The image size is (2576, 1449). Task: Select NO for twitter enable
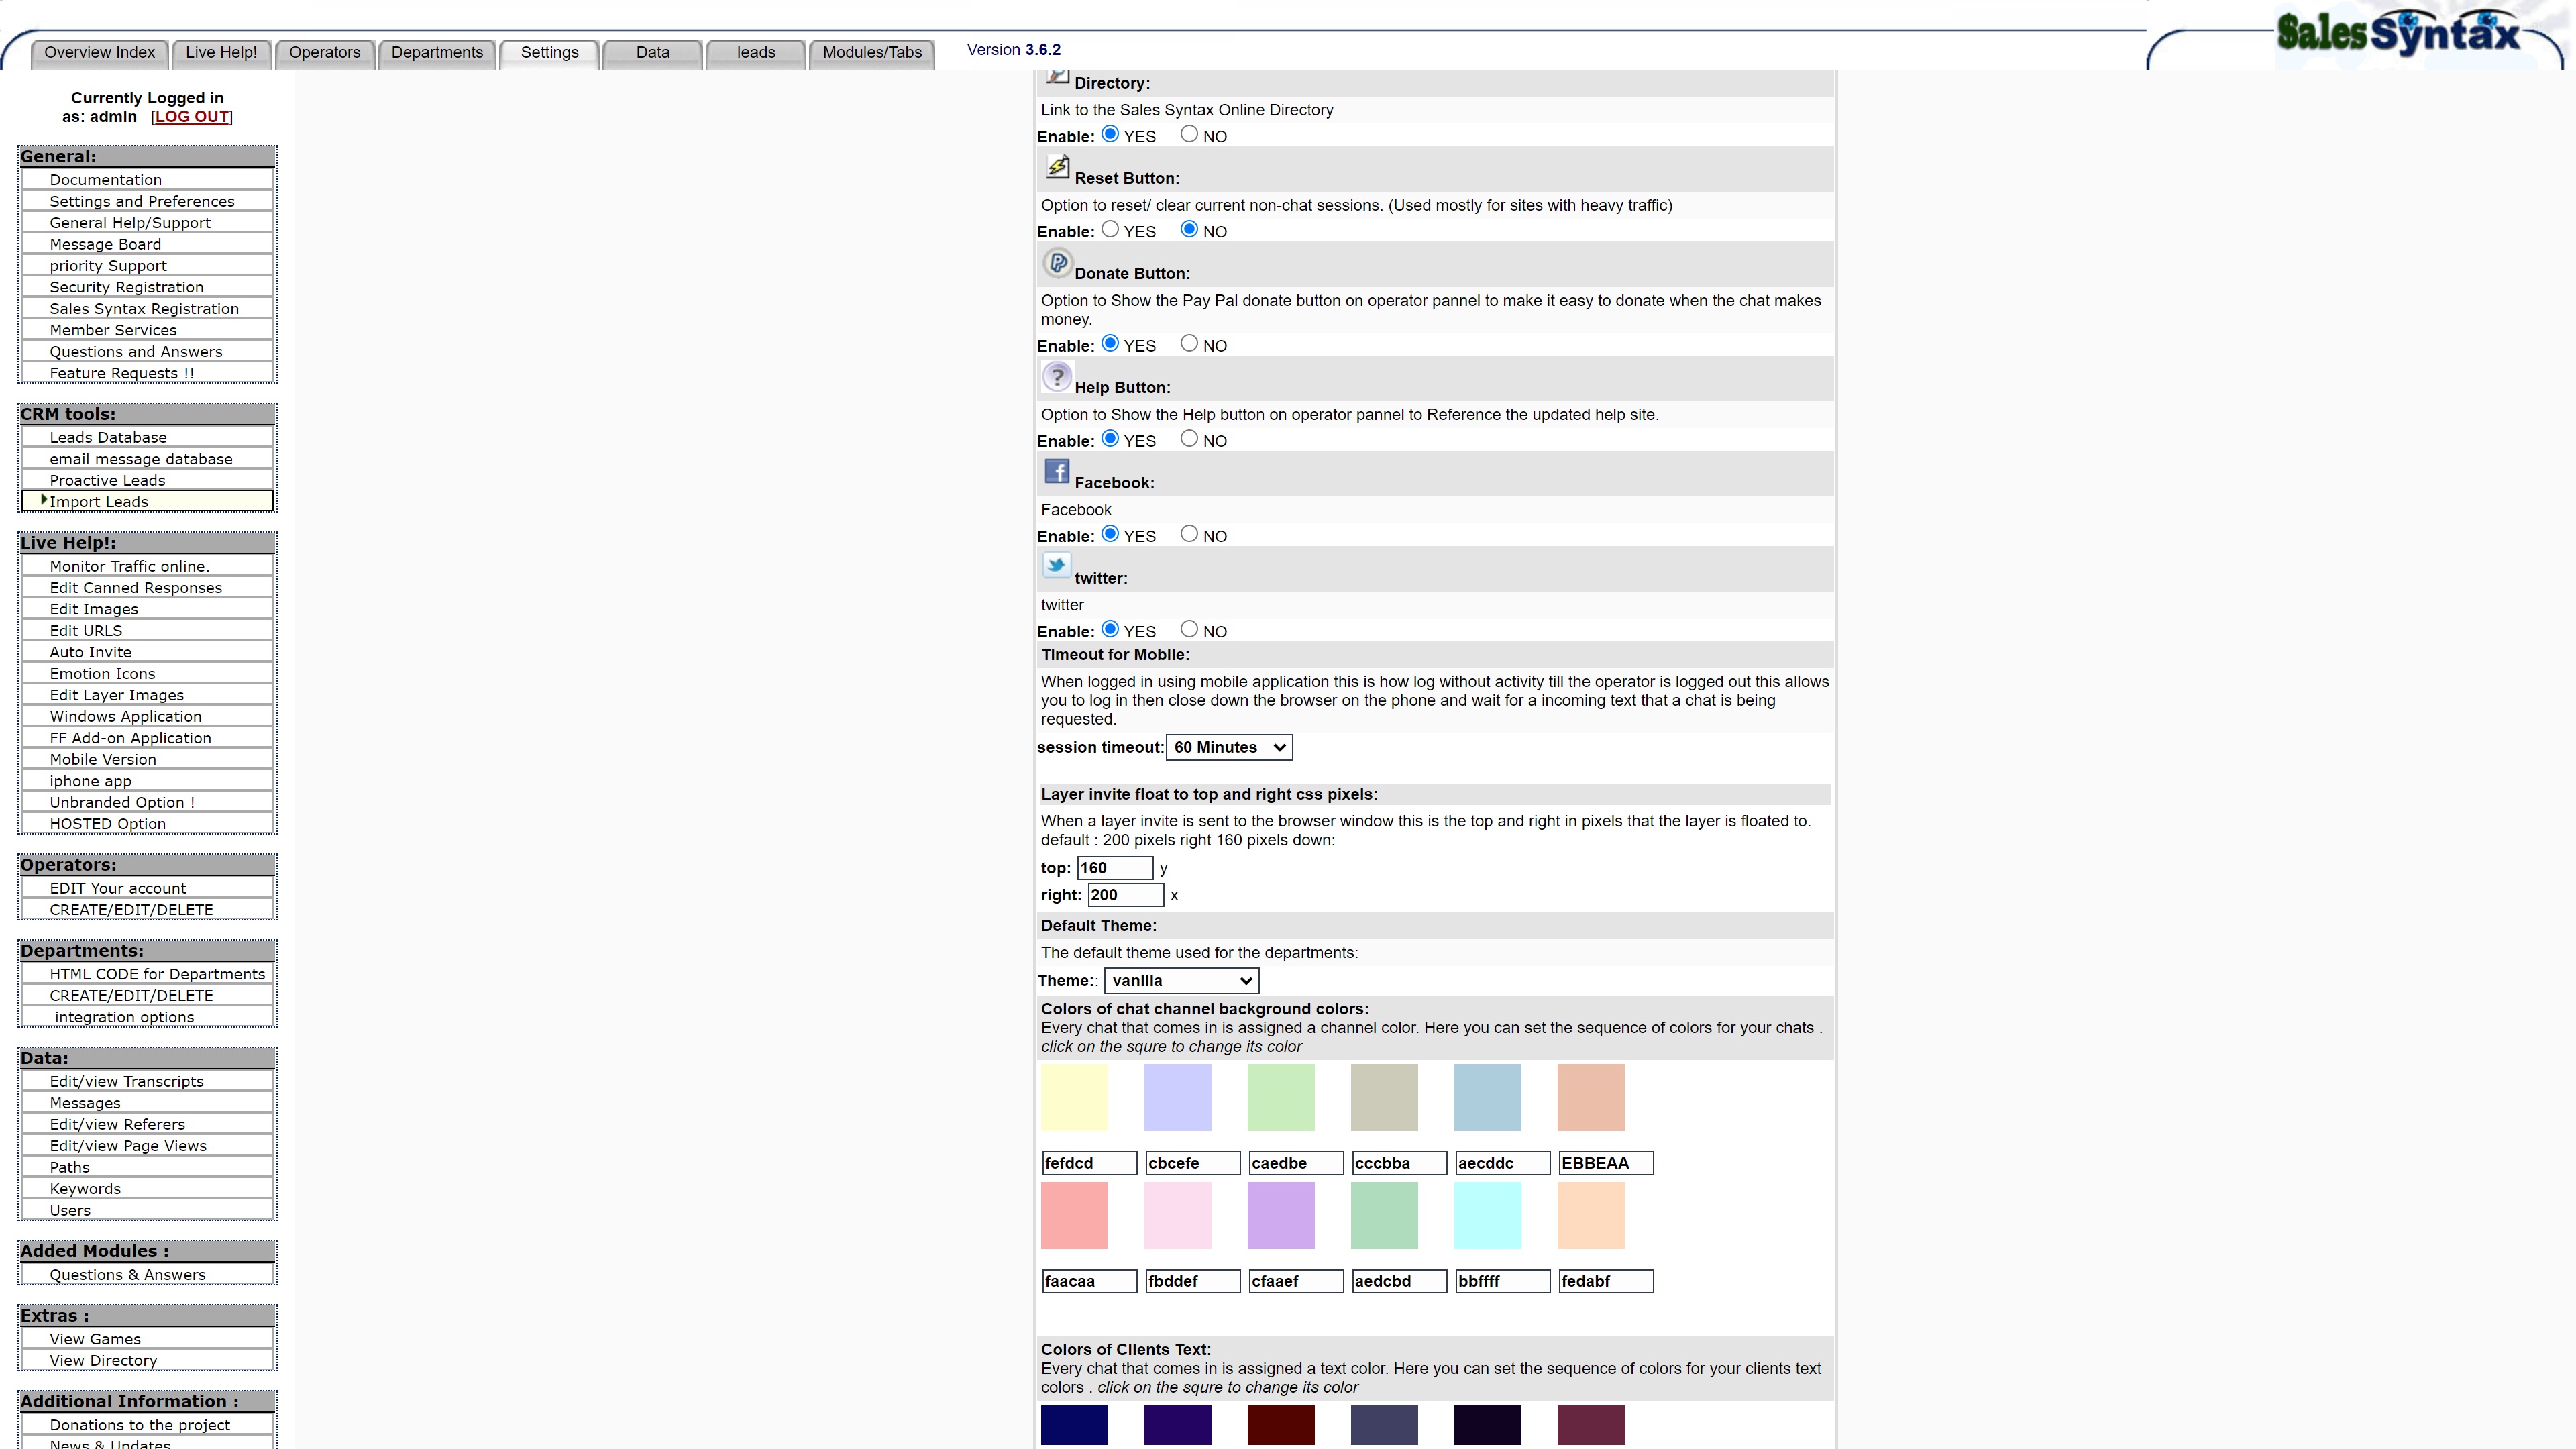point(1189,629)
